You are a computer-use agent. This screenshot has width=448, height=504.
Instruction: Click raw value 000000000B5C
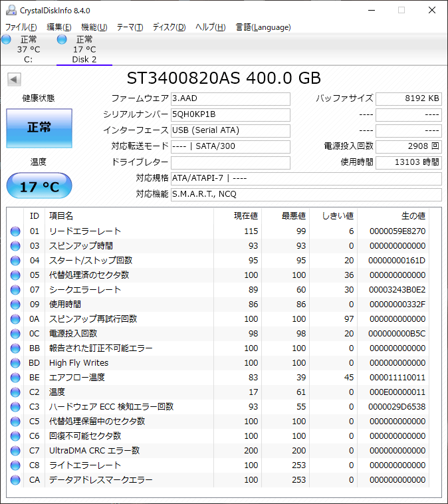pos(397,334)
